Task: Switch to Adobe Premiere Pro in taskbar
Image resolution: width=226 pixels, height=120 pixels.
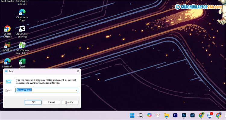Action: click(x=175, y=115)
